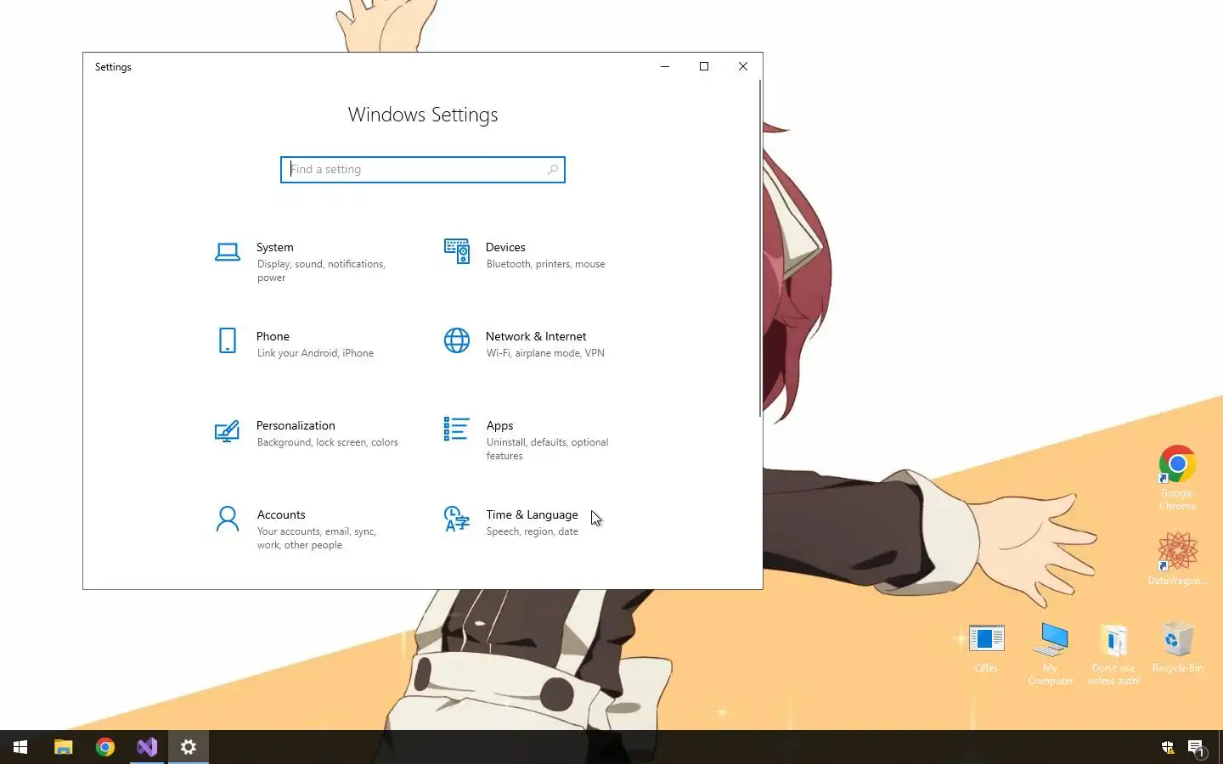
Task: Open the Apps list icon
Action: pyautogui.click(x=456, y=429)
